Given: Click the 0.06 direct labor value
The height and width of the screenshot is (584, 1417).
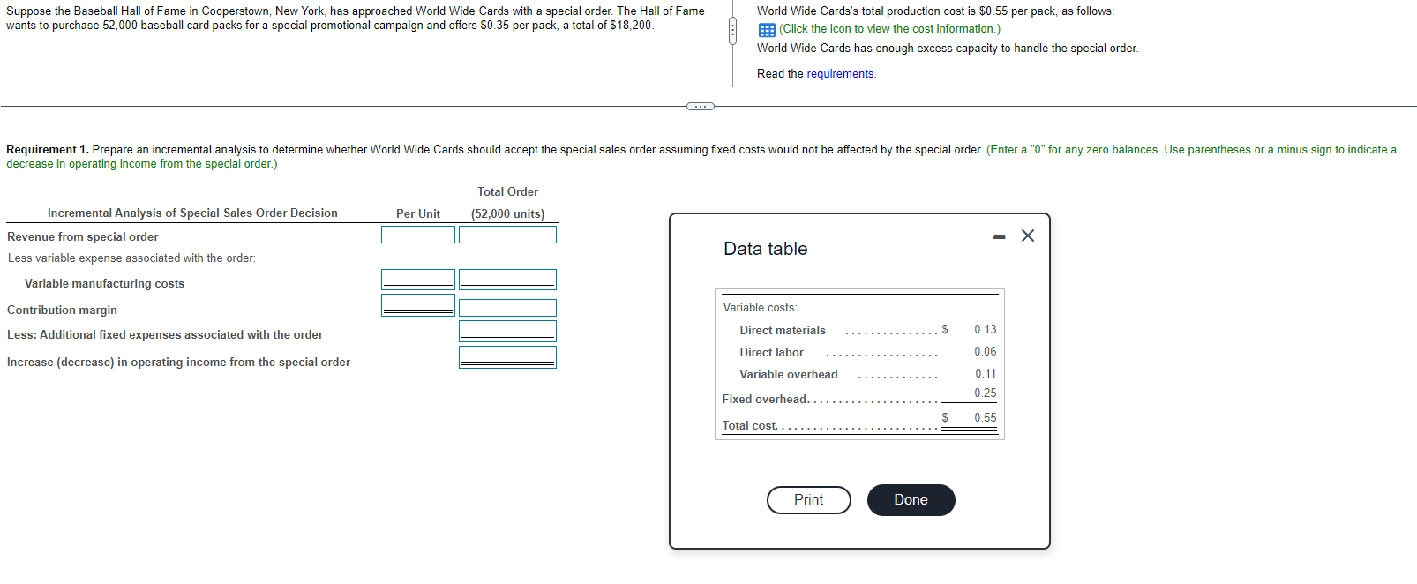Looking at the screenshot, I should click(x=986, y=352).
